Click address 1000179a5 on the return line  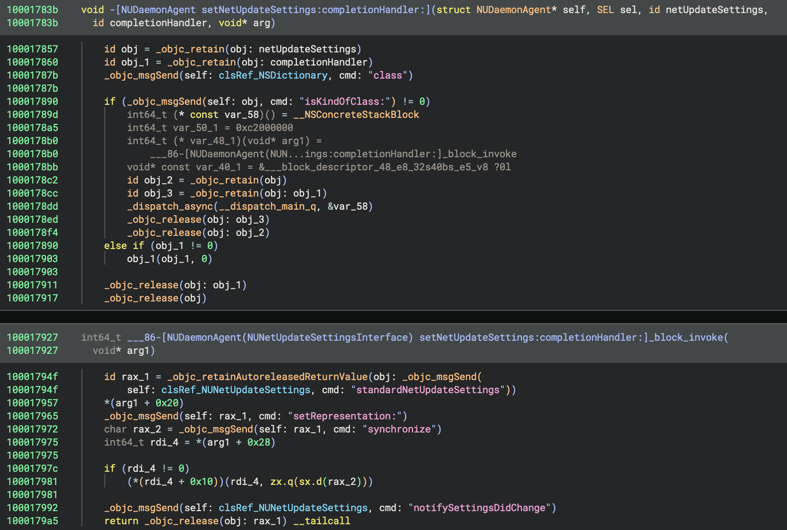tap(32, 521)
